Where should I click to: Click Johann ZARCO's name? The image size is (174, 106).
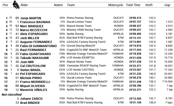click(31, 99)
